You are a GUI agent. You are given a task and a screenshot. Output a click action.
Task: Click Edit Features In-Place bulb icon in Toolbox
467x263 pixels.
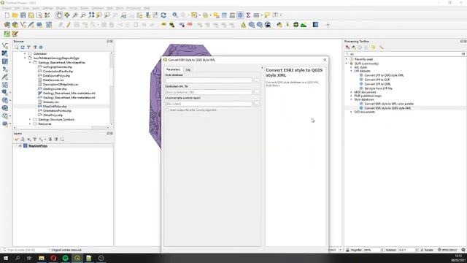(x=374, y=47)
